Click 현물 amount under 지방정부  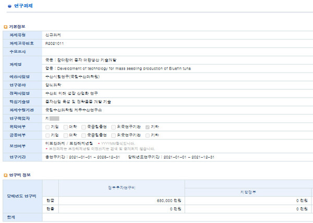point(302,209)
